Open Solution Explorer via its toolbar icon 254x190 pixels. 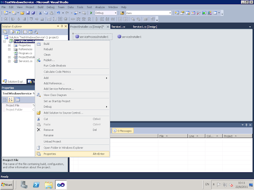point(177,13)
